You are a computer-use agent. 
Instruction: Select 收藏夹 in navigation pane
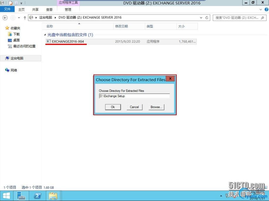(x=15, y=28)
